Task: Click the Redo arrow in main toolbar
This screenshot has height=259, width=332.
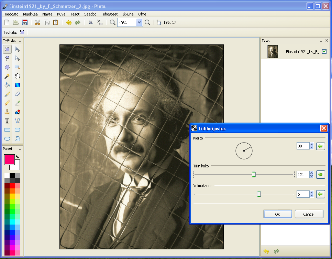Action: point(78,22)
